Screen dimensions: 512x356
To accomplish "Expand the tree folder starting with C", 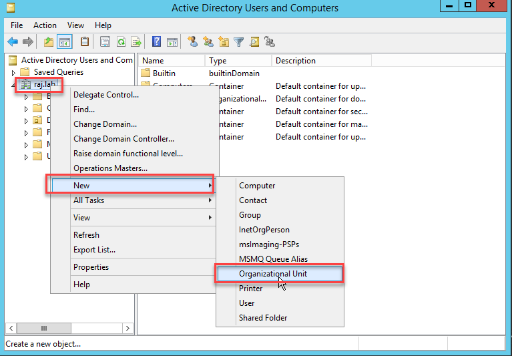I will click(x=26, y=109).
